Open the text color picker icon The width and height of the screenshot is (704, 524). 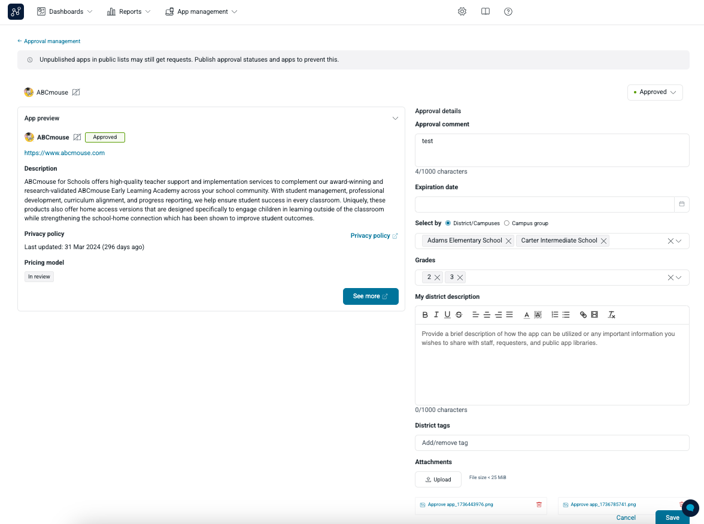(x=526, y=314)
